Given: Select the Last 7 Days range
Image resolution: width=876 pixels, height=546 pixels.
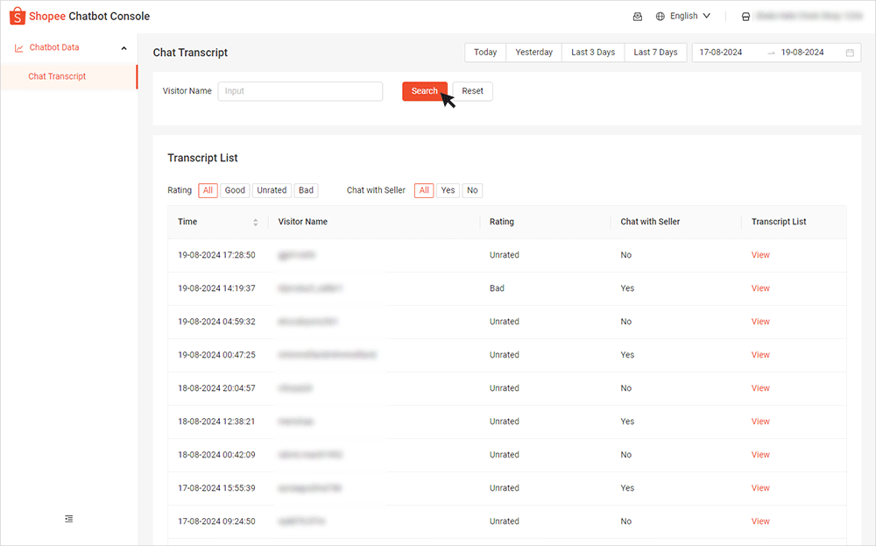Looking at the screenshot, I should pyautogui.click(x=655, y=53).
